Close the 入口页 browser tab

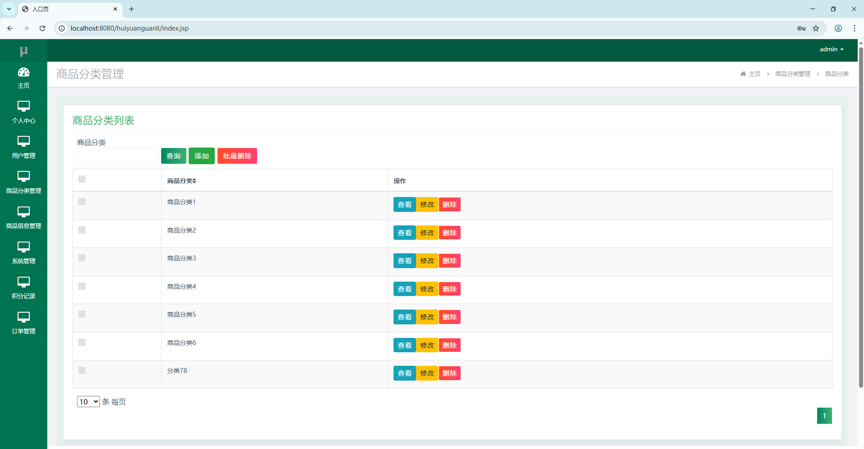click(x=115, y=9)
